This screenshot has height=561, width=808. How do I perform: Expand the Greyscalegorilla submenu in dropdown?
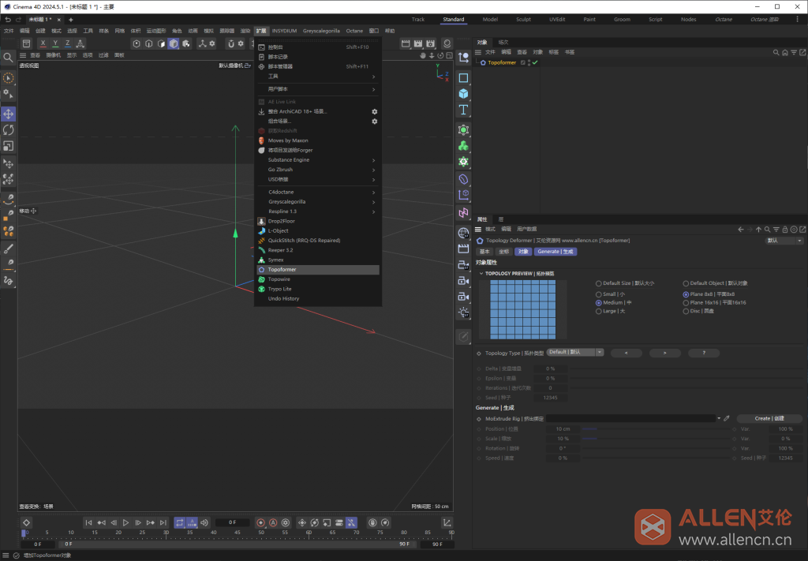(318, 202)
